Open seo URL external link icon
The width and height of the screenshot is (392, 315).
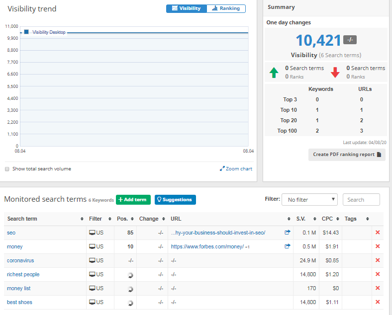point(287,232)
